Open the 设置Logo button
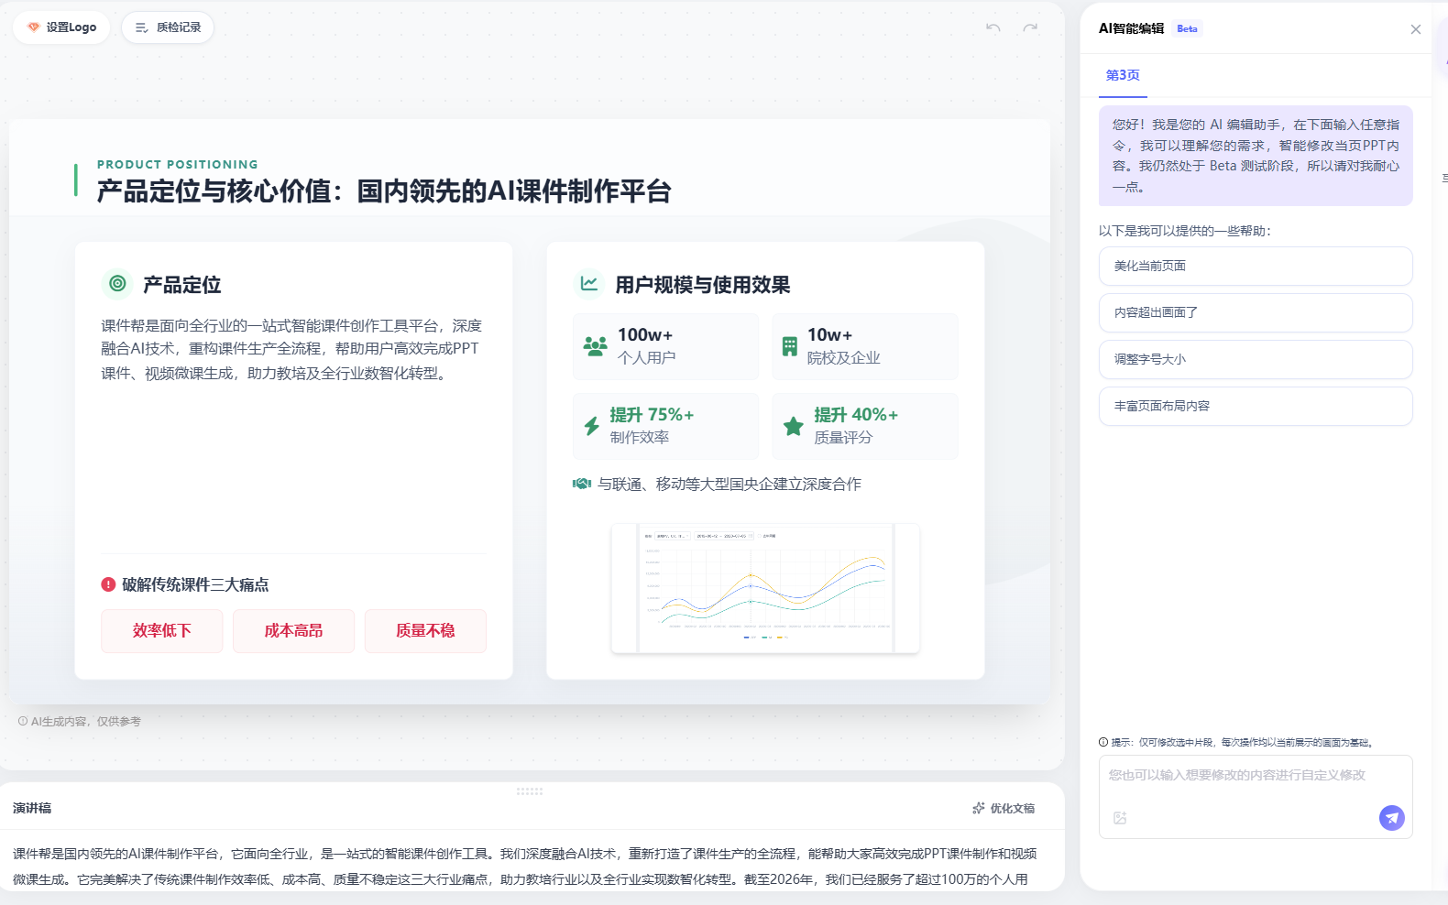Viewport: 1448px width, 905px height. tap(61, 27)
